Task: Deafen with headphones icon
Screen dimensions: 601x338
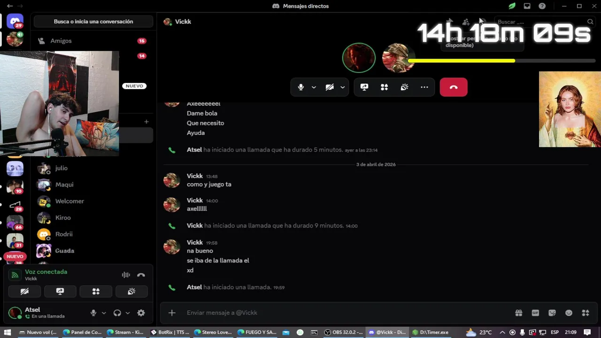Action: (117, 313)
